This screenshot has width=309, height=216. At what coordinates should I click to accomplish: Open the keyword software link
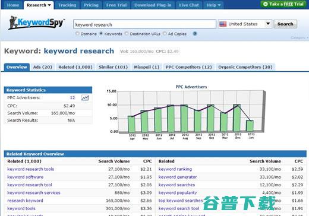(x=25, y=177)
